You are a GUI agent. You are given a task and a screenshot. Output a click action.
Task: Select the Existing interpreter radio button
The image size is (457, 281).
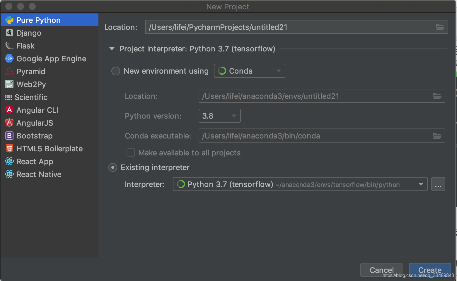(x=113, y=167)
